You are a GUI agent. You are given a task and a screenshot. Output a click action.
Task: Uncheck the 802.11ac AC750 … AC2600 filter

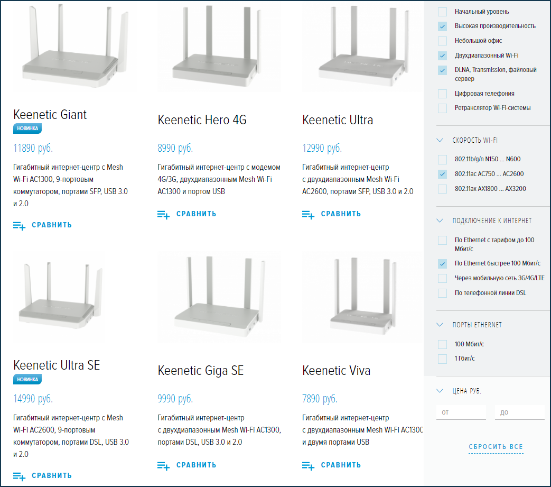click(442, 174)
